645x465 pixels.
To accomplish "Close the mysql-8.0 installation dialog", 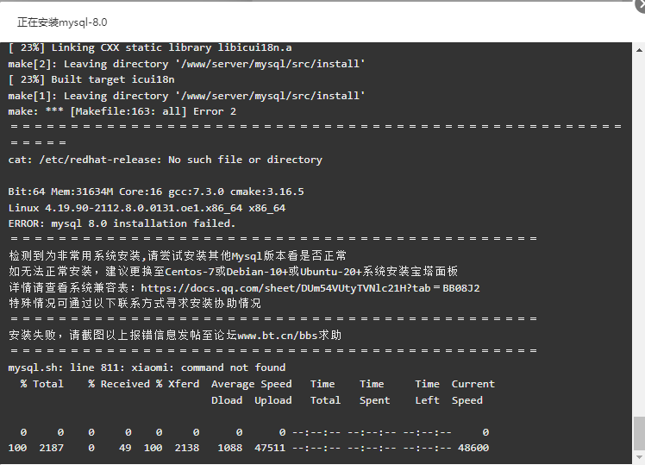I will [x=640, y=5].
